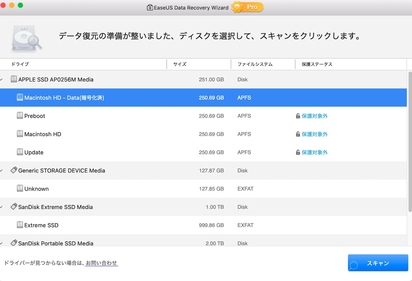Click EXFAT in the Extreme SSD row
The image size is (412, 281).
[245, 225]
